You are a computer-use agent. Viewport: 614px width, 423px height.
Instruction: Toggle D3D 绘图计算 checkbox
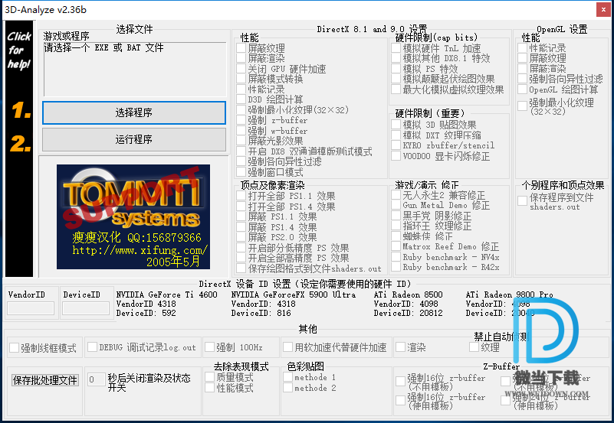tap(241, 99)
